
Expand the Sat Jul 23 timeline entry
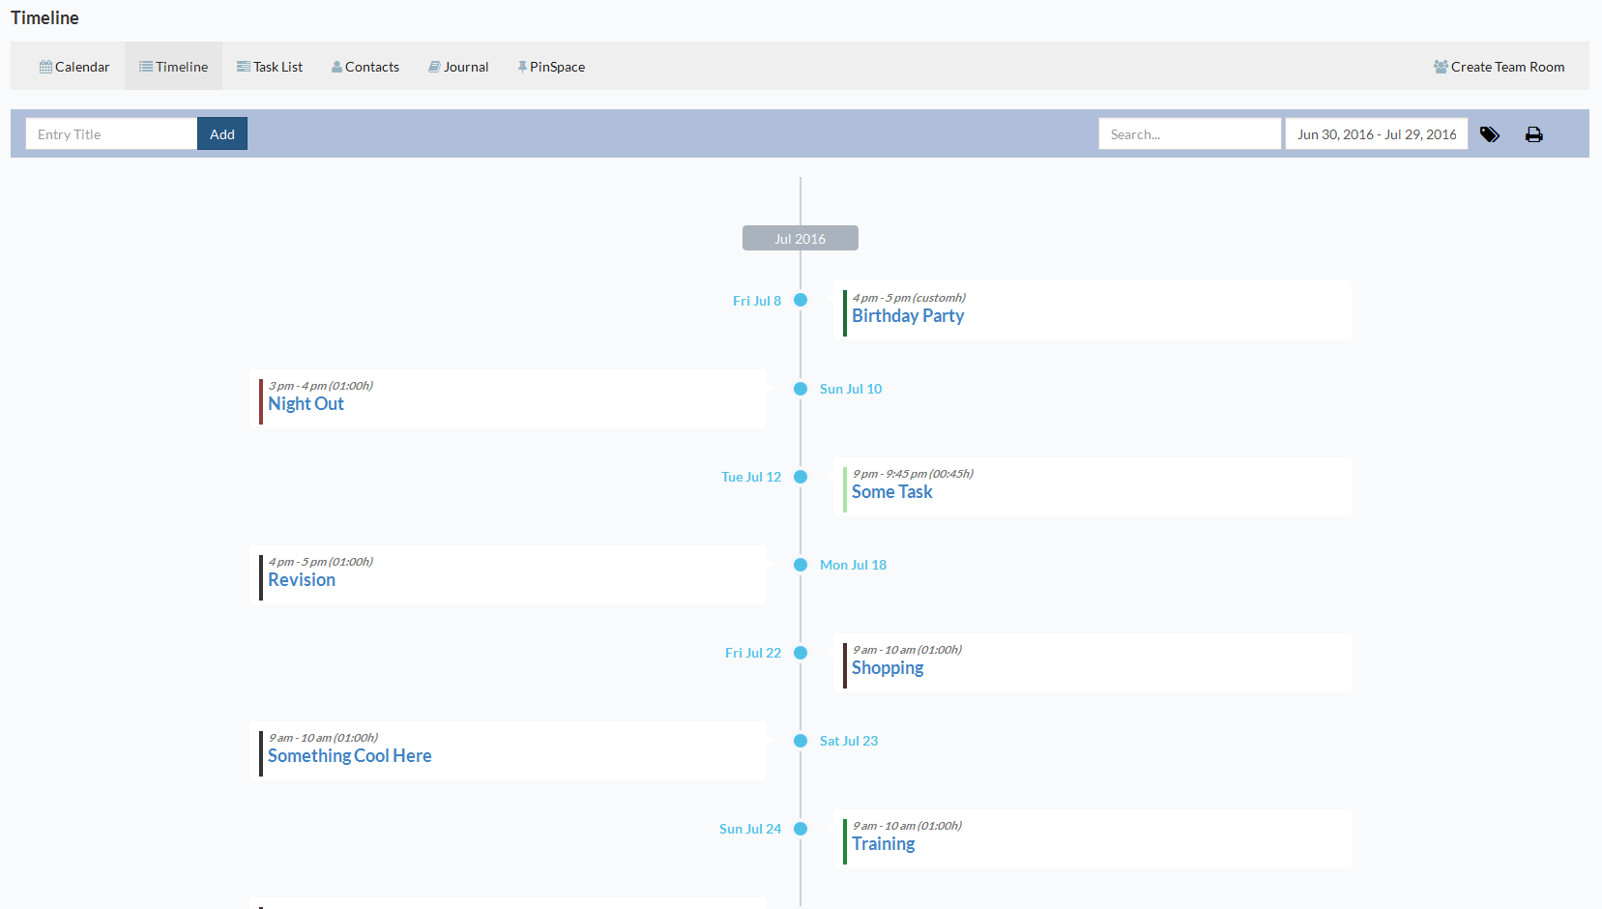point(801,741)
